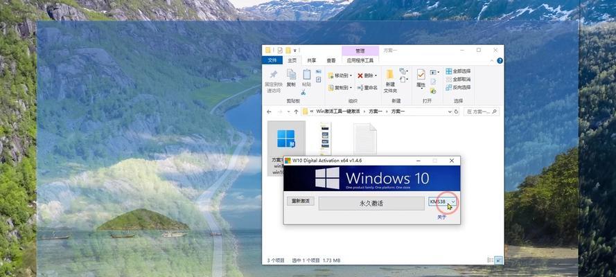Viewport: 616px width, 277px height.
Task: Click the 复制 copy icon in ribbon
Action: point(291,74)
